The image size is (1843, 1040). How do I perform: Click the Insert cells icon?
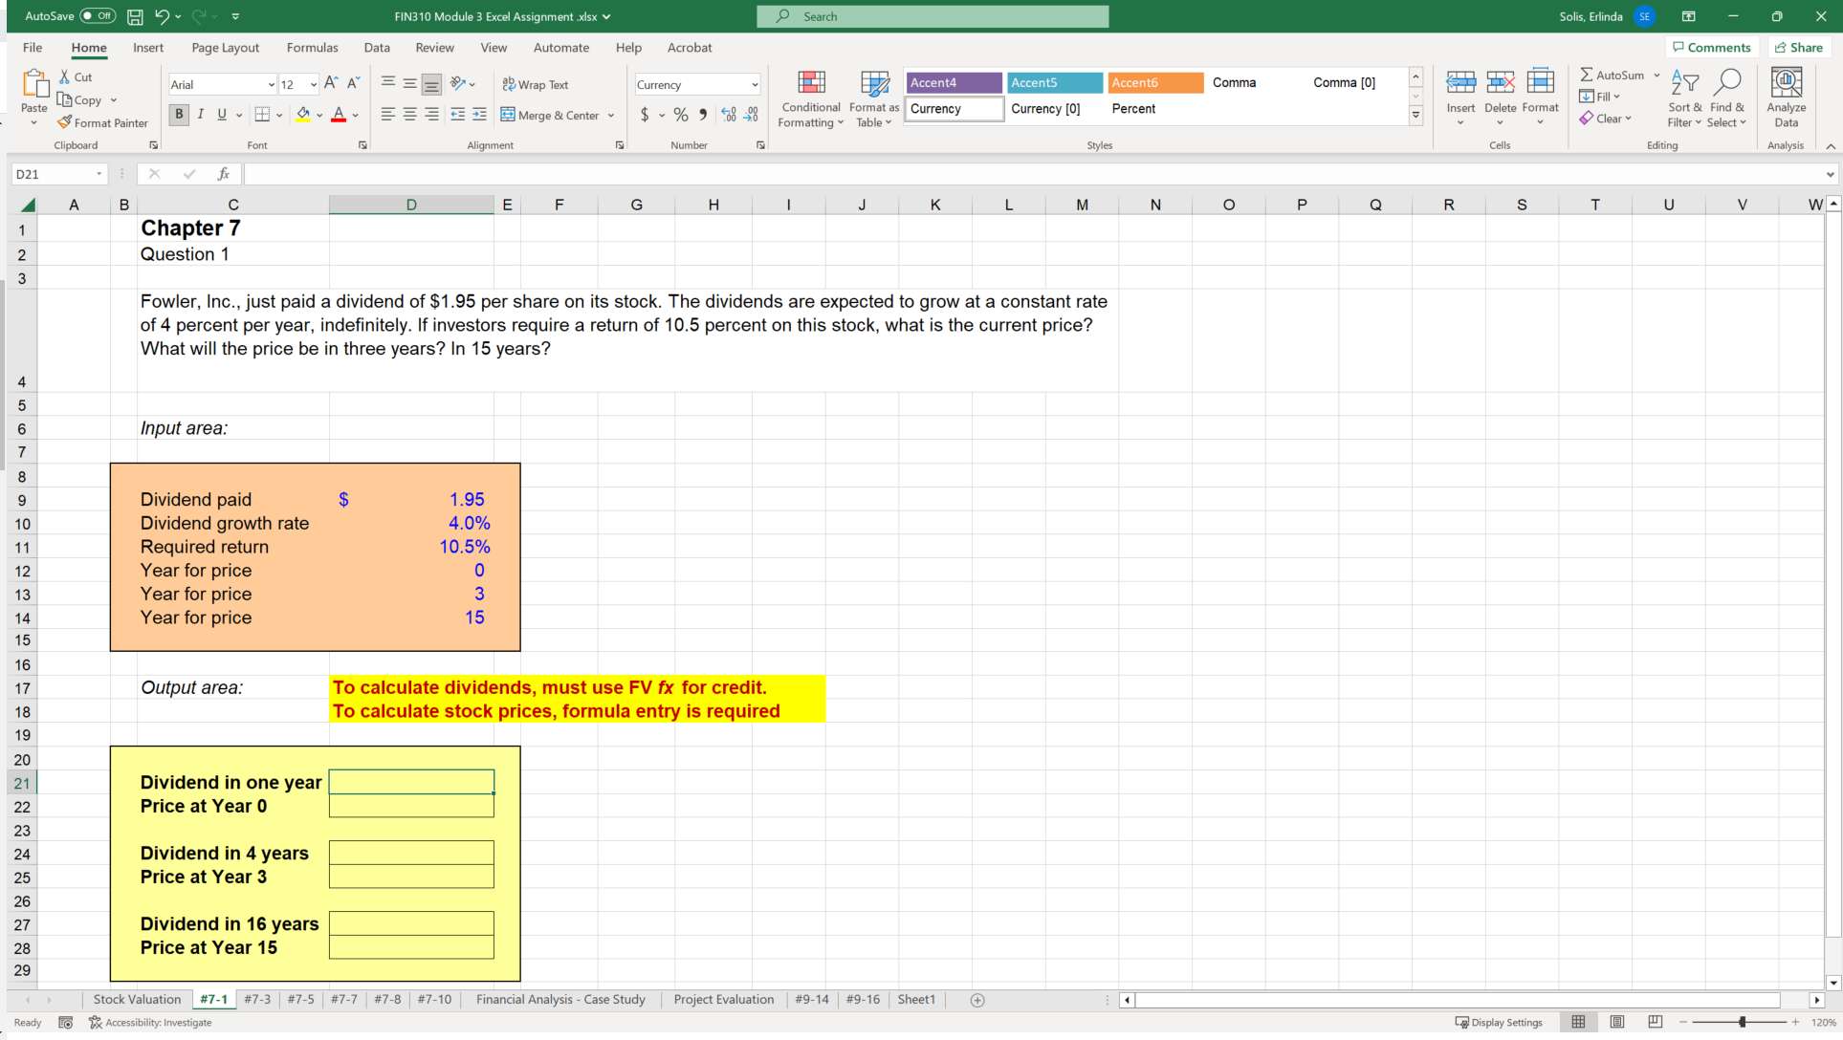1460,83
